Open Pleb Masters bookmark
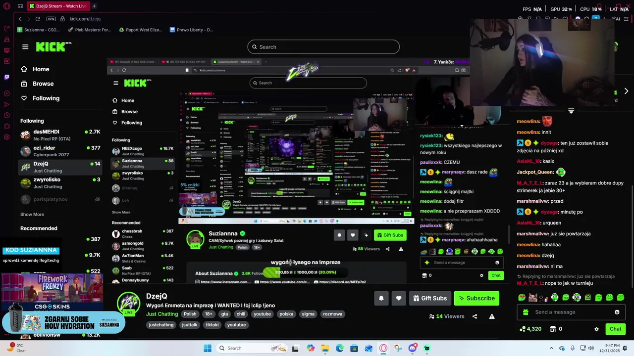The width and height of the screenshot is (634, 356). click(x=90, y=30)
